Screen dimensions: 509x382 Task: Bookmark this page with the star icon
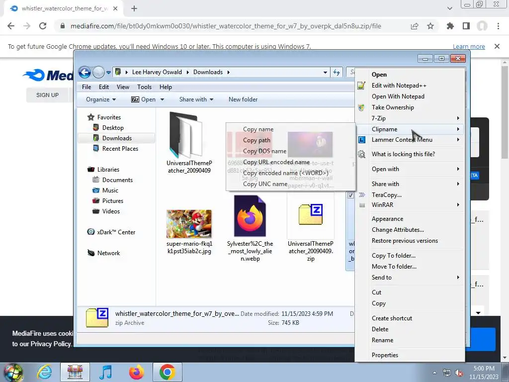point(430,26)
